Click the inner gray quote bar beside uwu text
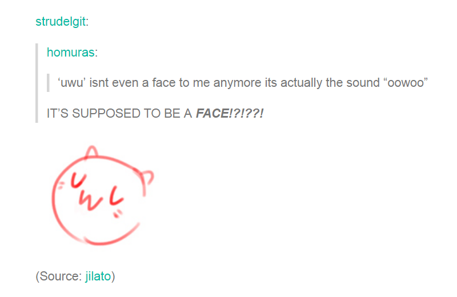Image resolution: width=457 pixels, height=297 pixels. click(x=48, y=83)
